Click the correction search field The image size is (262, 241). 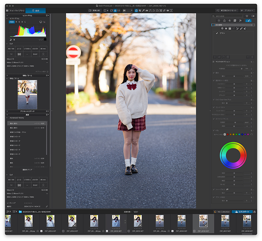pos(227,16)
